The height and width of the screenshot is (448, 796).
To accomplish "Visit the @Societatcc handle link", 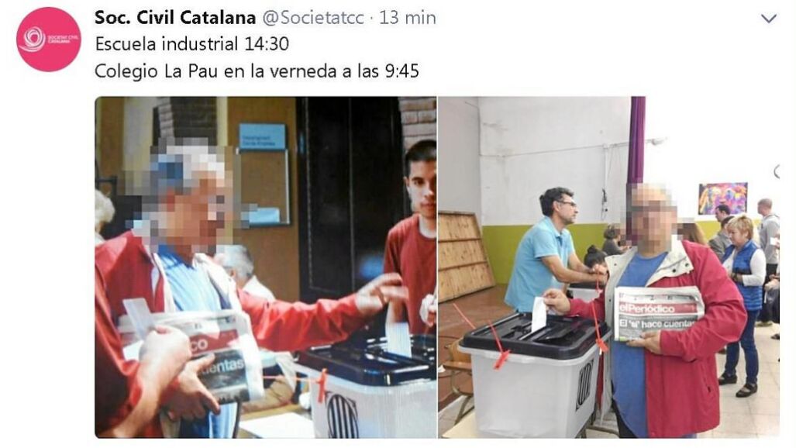I will pos(313,18).
